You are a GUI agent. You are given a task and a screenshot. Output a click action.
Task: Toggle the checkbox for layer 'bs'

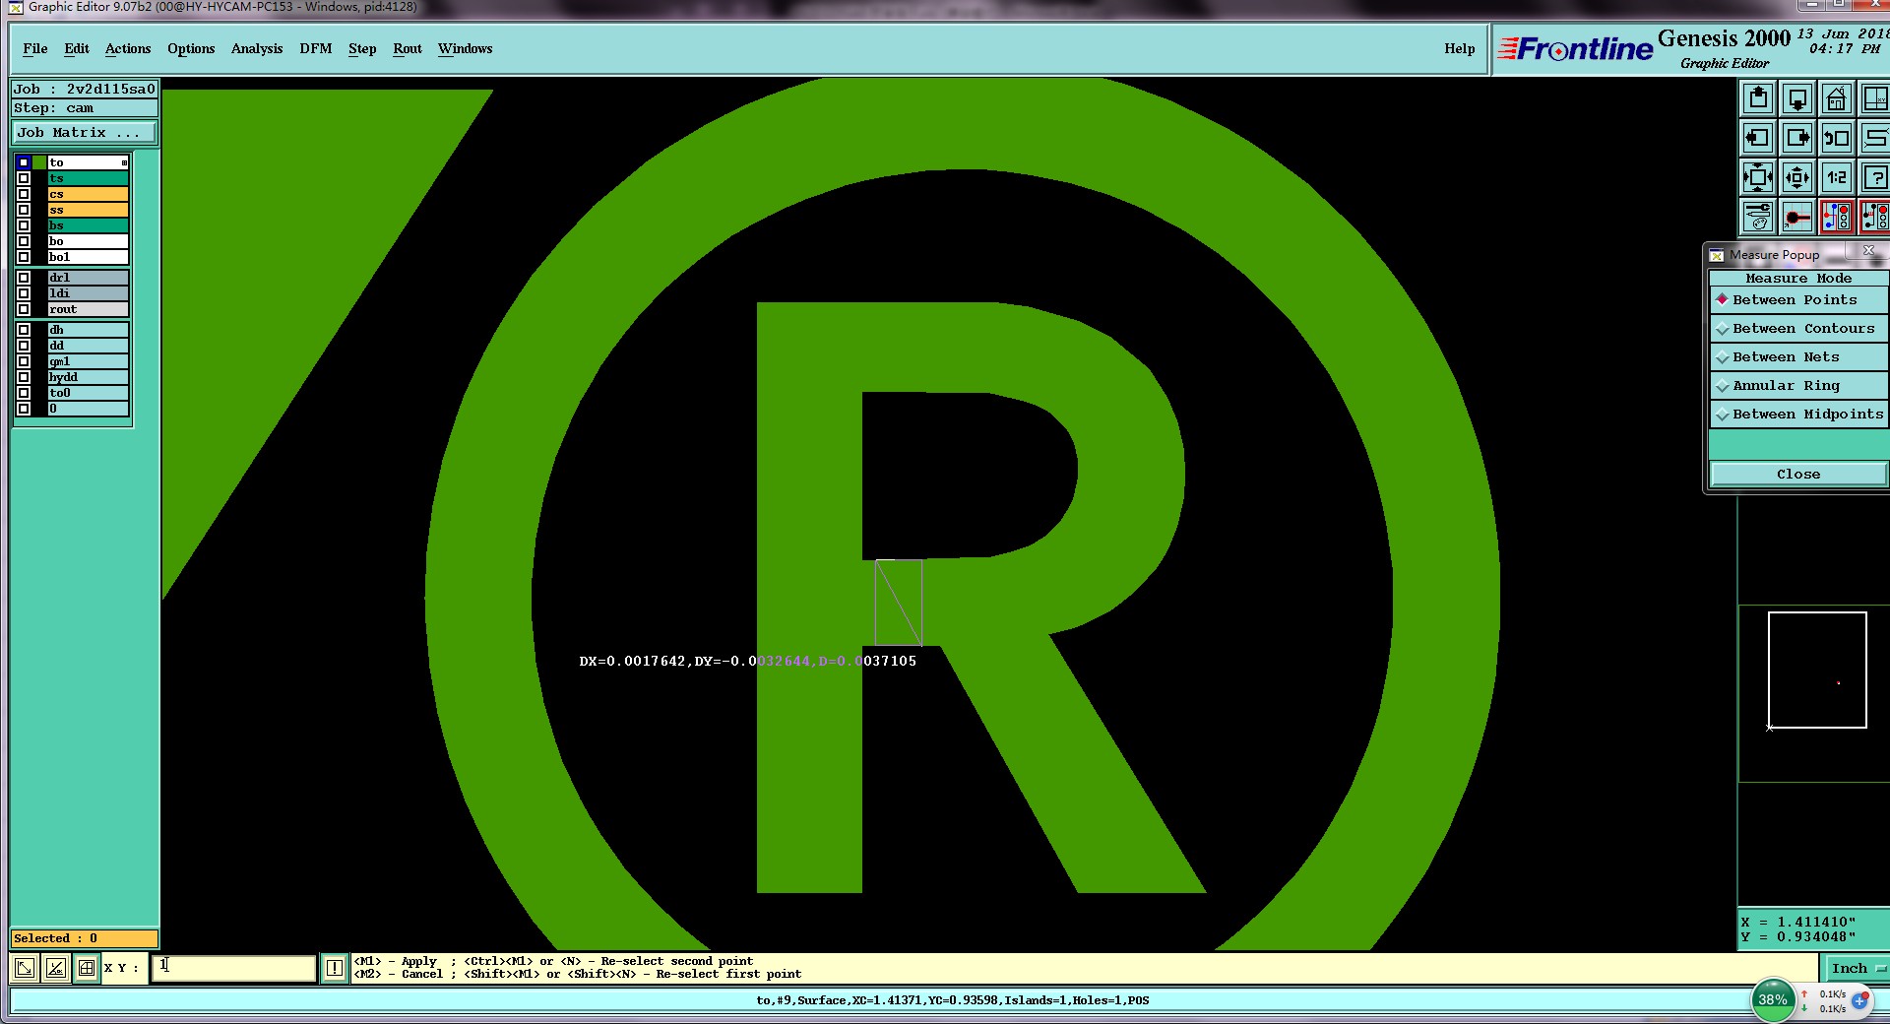(24, 225)
